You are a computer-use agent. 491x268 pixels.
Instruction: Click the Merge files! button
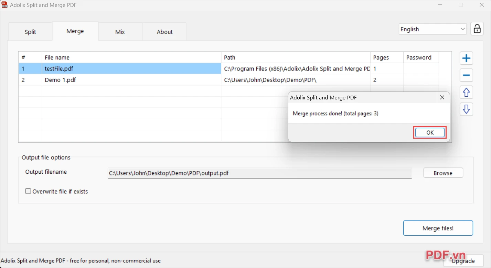pos(438,228)
